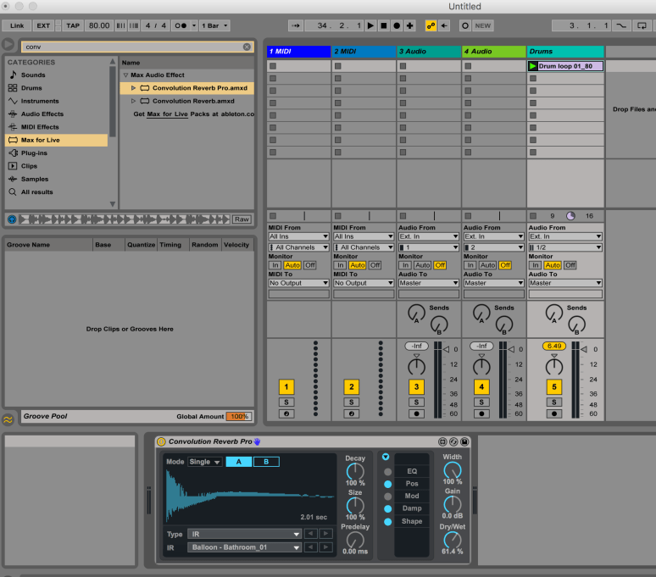Set 4 Audio monitor to Auto

(488, 265)
